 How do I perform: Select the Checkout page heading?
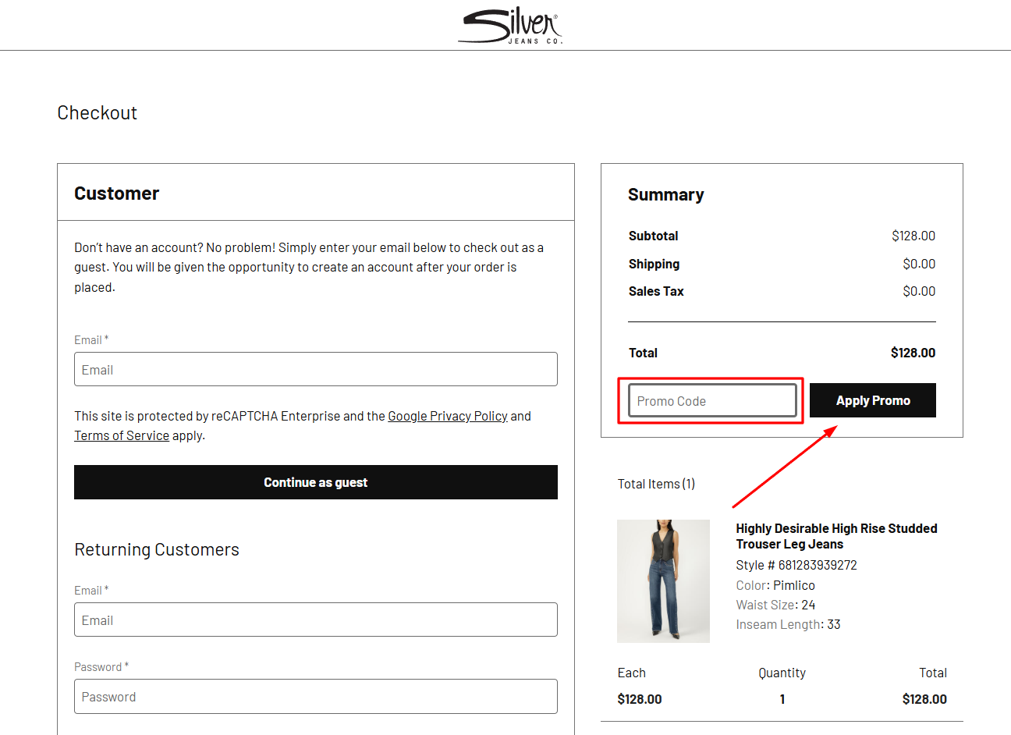[97, 112]
